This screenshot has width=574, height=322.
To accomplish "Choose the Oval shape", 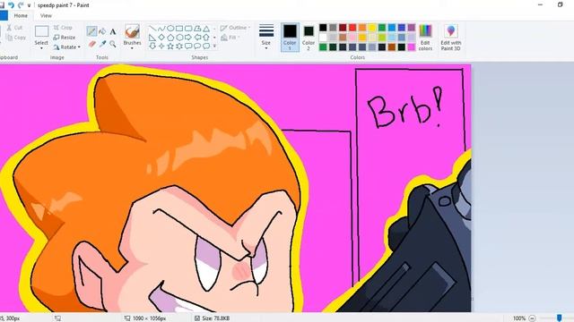I will point(170,29).
